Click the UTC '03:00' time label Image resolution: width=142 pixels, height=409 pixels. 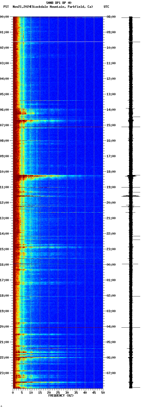pyautogui.click(x=111, y=311)
